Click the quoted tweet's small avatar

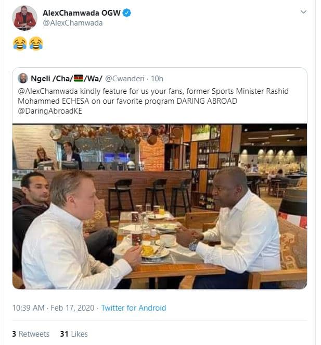tap(23, 79)
